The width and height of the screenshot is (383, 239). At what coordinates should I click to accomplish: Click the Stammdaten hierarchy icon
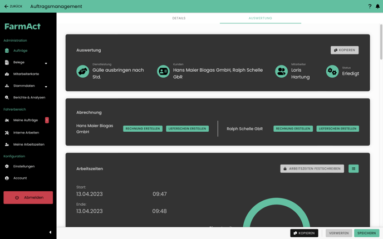pos(7,86)
